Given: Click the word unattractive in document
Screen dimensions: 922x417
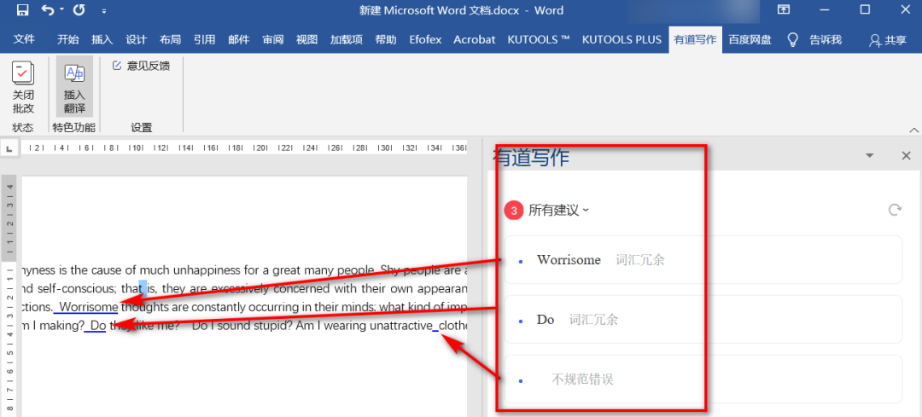Looking at the screenshot, I should (x=400, y=326).
